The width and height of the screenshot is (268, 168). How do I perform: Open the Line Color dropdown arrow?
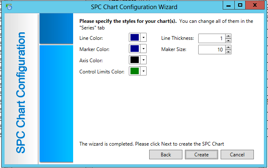(x=143, y=37)
